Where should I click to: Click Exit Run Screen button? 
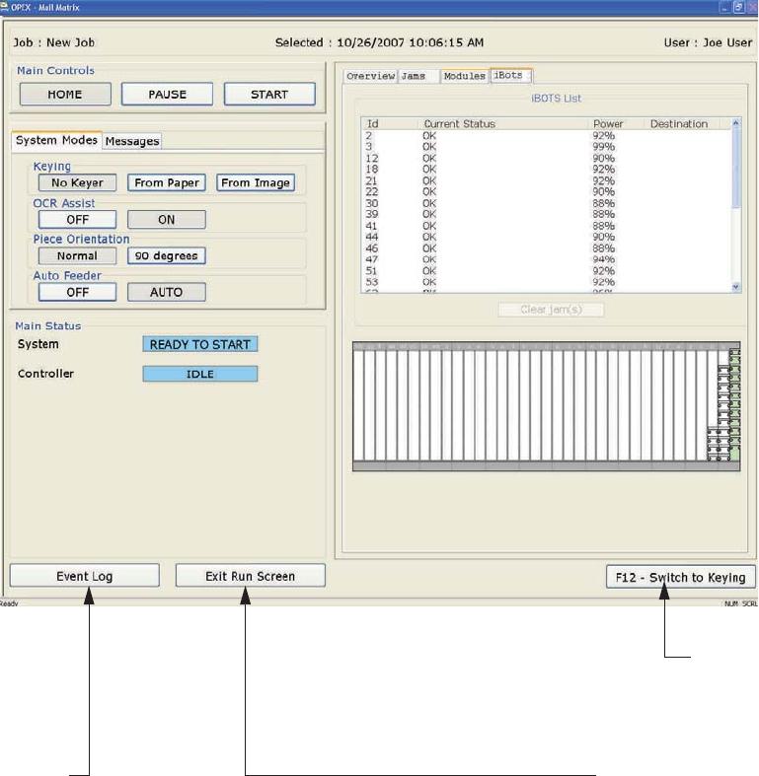coord(250,576)
